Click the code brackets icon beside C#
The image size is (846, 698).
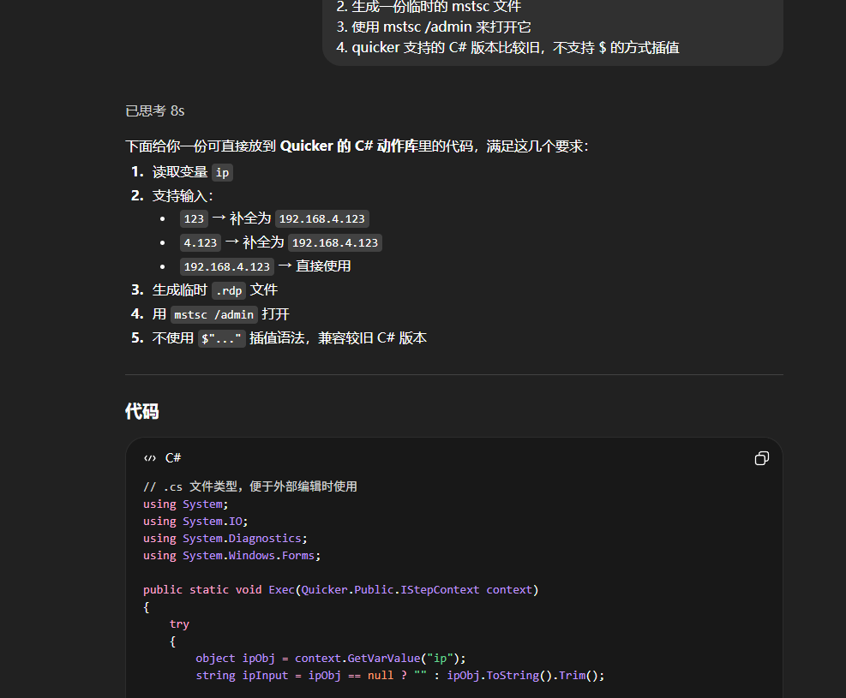pos(150,458)
